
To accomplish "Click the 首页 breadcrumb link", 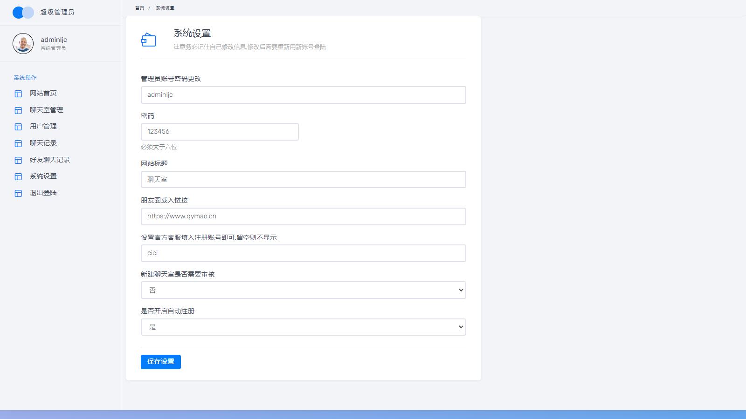I will tap(139, 8).
